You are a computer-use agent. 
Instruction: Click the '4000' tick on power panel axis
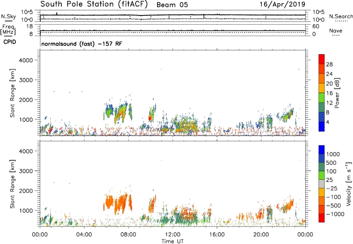pyautogui.click(x=26, y=60)
